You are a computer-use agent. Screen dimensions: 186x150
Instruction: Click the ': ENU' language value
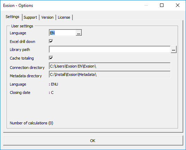pyautogui.click(x=53, y=84)
